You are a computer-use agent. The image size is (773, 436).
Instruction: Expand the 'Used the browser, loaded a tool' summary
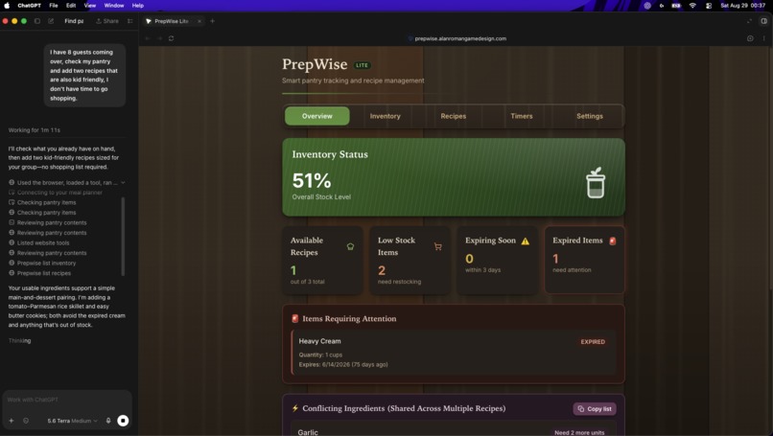66,183
